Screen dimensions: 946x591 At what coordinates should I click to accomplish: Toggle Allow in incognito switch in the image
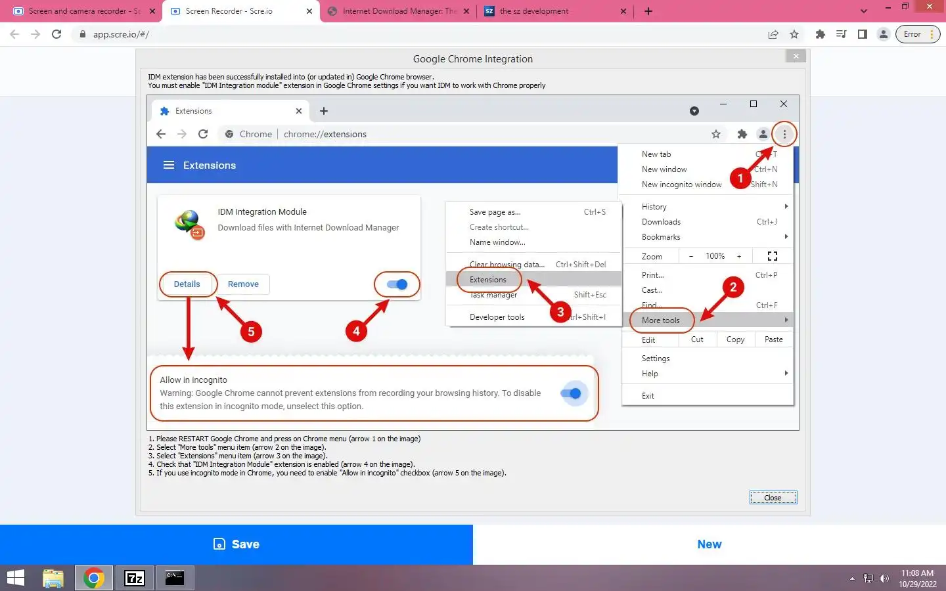pos(572,393)
